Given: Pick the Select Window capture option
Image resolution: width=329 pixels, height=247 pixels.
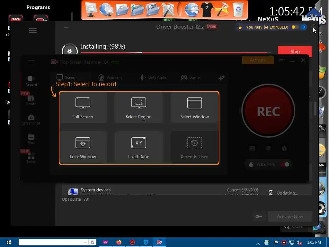Looking at the screenshot, I should (194, 107).
